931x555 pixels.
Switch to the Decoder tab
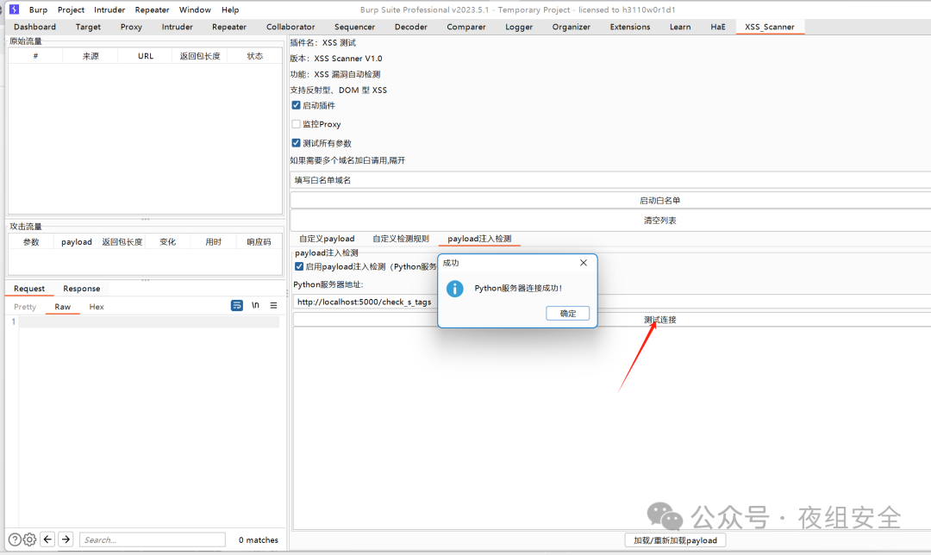(410, 27)
